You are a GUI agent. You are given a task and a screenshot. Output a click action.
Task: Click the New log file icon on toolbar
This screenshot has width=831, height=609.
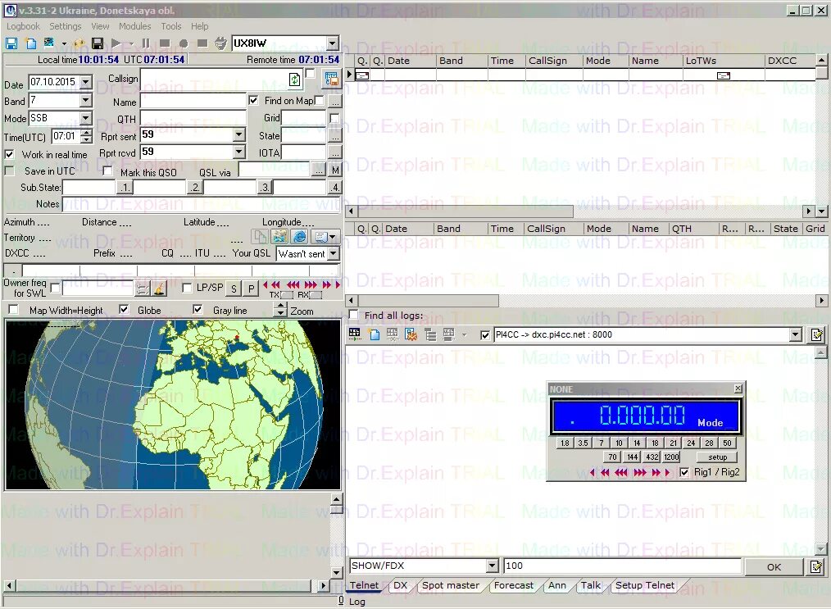(30, 43)
